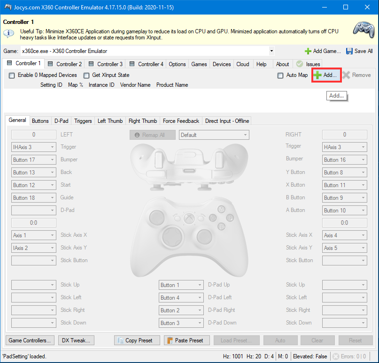The image size is (379, 363).
Task: Check the Auto Map checkbox
Action: [280, 76]
